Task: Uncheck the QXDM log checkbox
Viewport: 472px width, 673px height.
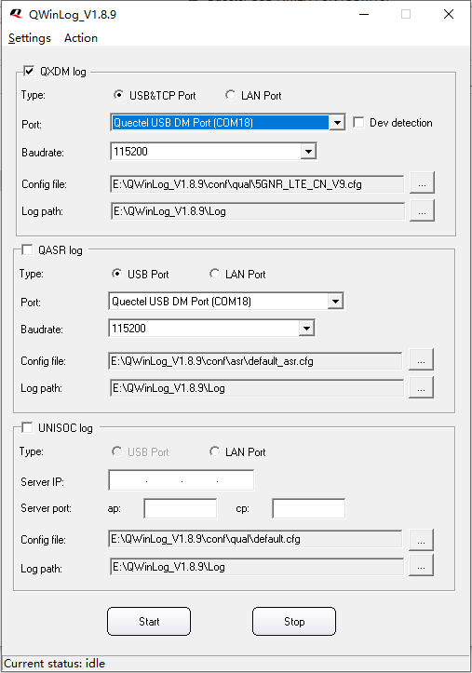Action: [29, 71]
